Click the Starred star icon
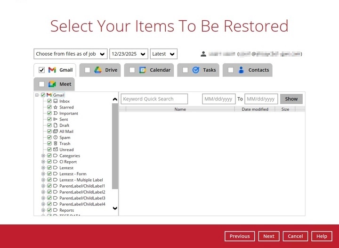The width and height of the screenshot is (339, 248). pyautogui.click(x=56, y=107)
